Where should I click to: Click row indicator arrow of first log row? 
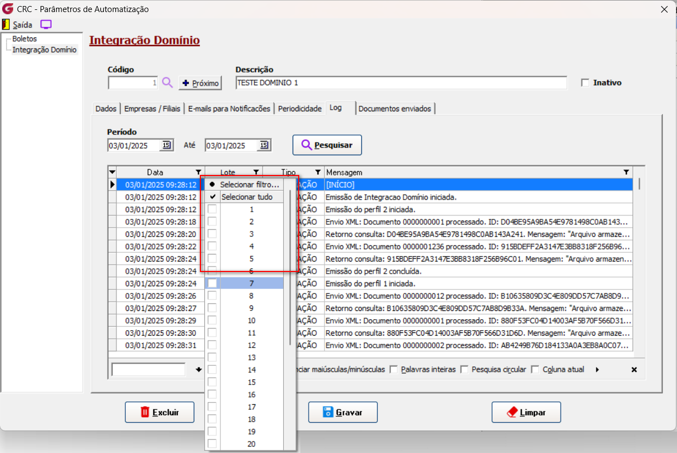click(x=113, y=185)
